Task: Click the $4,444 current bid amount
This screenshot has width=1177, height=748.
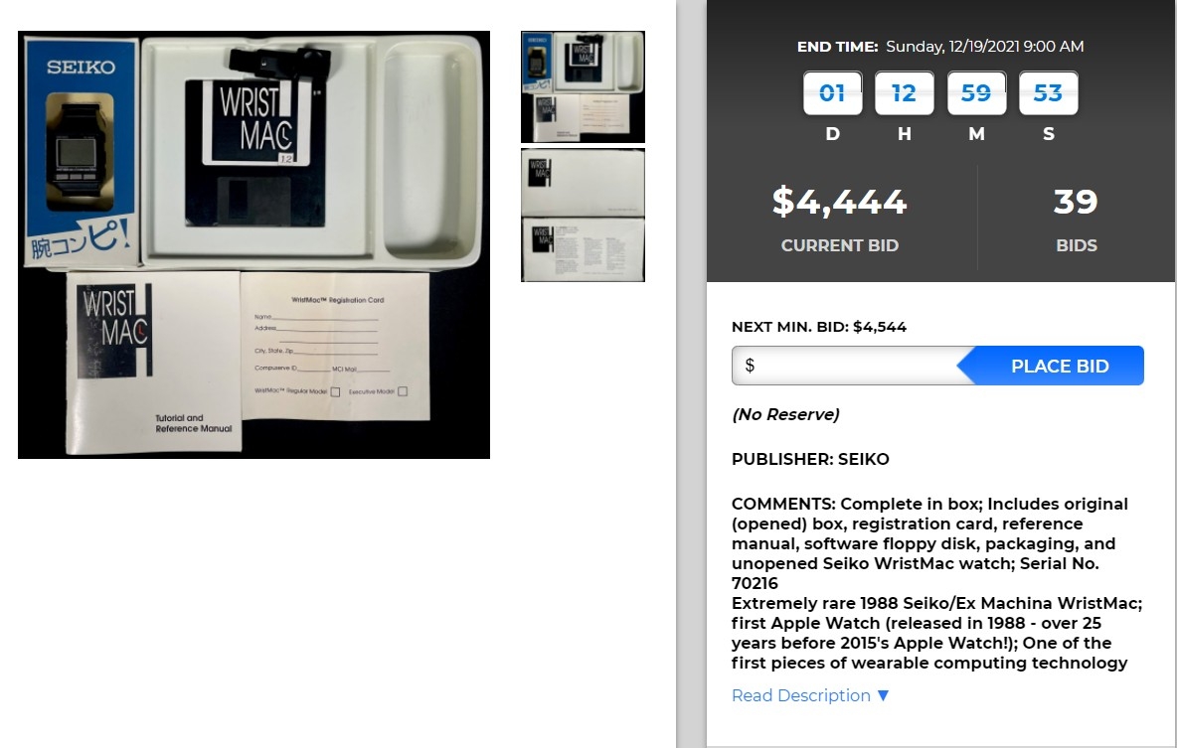Action: click(x=839, y=202)
